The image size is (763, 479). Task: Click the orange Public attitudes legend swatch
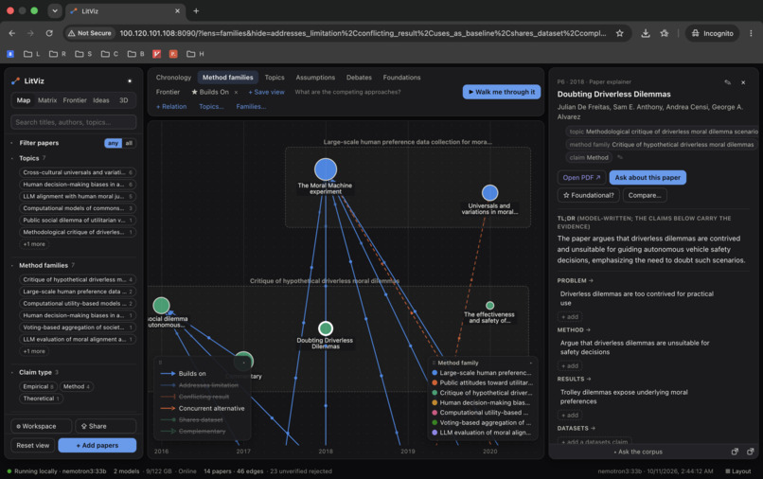(435, 382)
